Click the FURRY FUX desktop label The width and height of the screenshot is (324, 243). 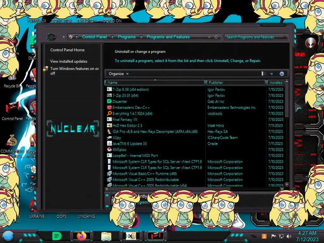point(37,21)
